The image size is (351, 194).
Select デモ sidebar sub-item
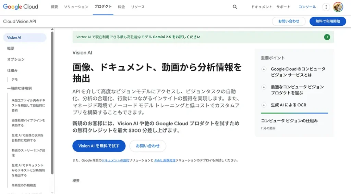[x=14, y=79]
